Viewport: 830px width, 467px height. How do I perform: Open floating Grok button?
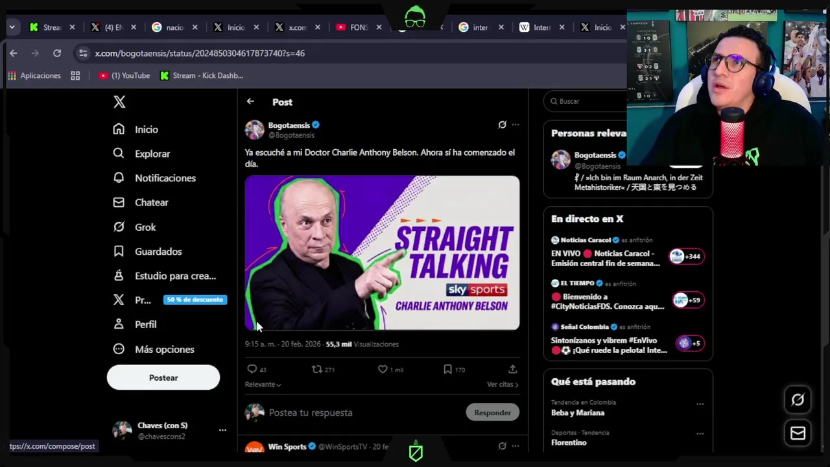click(x=798, y=400)
